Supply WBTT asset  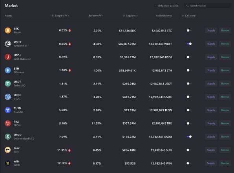211,44
